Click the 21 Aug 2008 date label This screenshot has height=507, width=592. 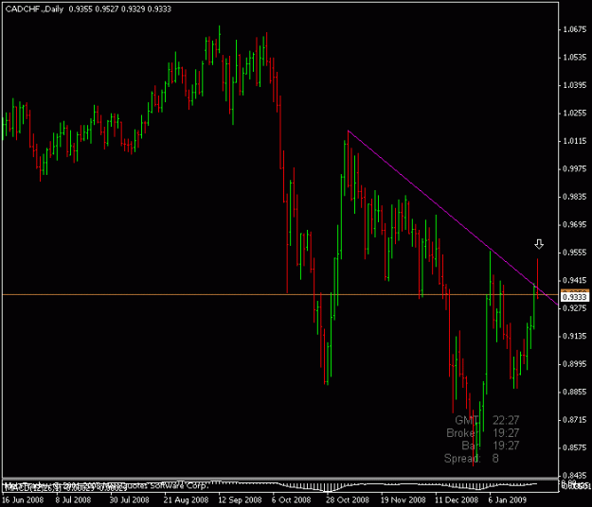[186, 500]
